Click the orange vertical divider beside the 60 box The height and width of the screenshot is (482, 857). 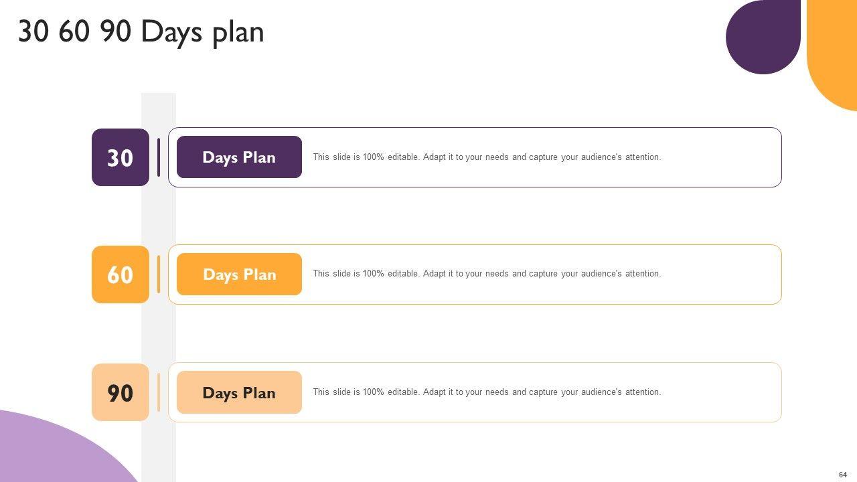click(x=159, y=274)
